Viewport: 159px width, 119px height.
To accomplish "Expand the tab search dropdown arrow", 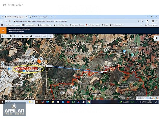I will click(2, 17).
